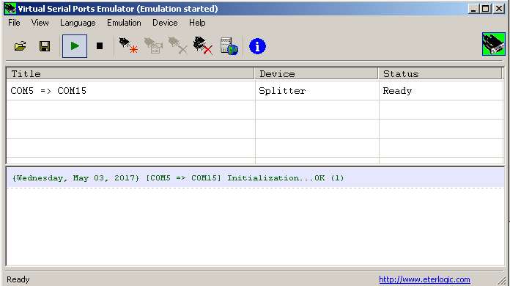Open the eterlogic.com website link
The image size is (510, 286).
(x=424, y=279)
